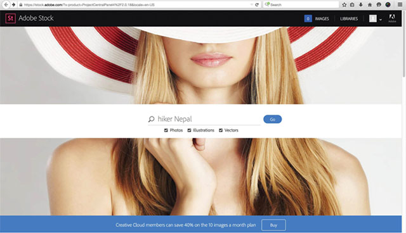406x233 pixels.
Task: Uncheck the Illustrations checkbox
Action: pos(189,130)
